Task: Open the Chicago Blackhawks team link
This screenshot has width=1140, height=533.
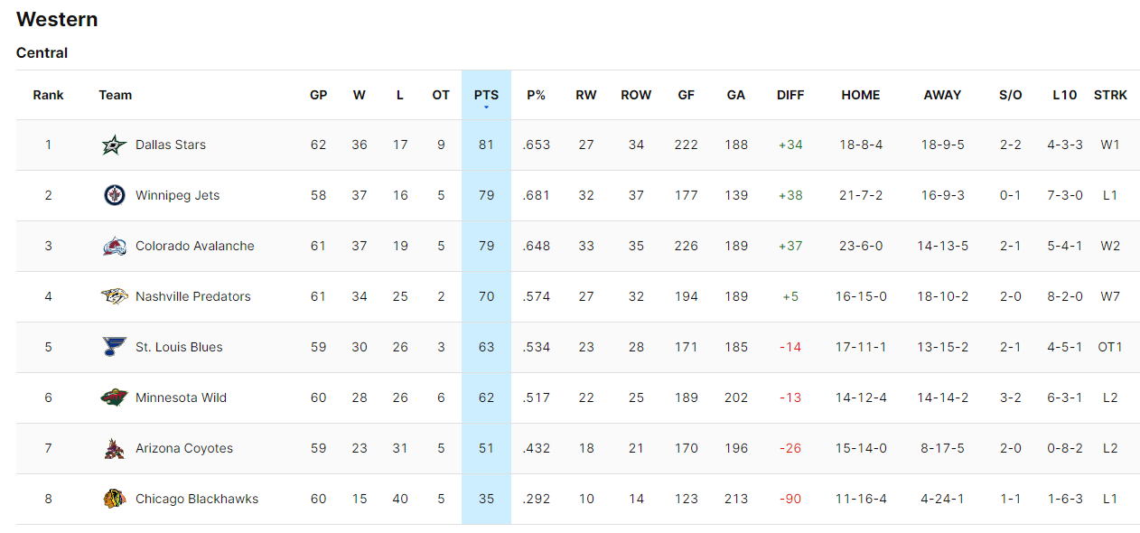Action: point(197,499)
